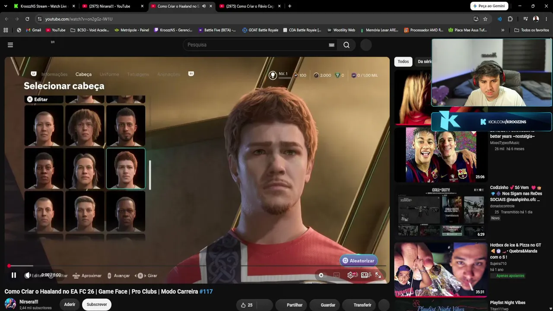
Task: Open the Wootility Web bookmark
Action: (x=341, y=30)
